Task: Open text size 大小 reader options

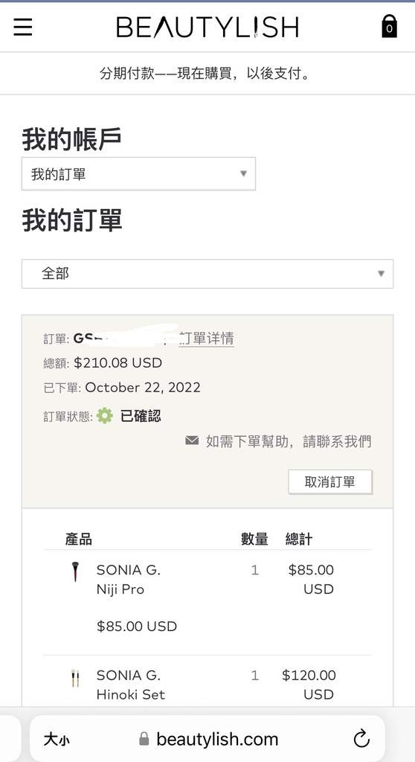Action: (x=57, y=740)
